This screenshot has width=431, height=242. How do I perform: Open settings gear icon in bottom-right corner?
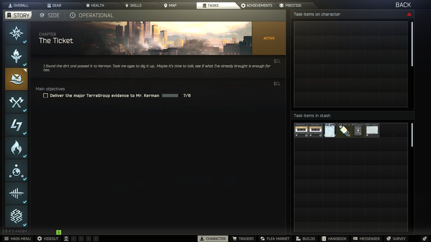coord(425,239)
